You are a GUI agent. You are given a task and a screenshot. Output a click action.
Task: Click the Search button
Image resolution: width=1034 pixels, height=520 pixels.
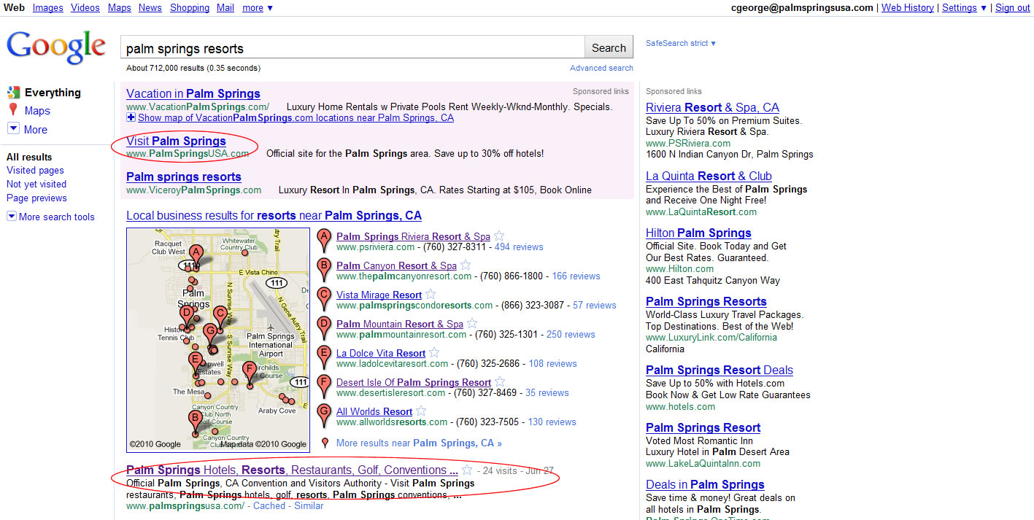(x=609, y=48)
